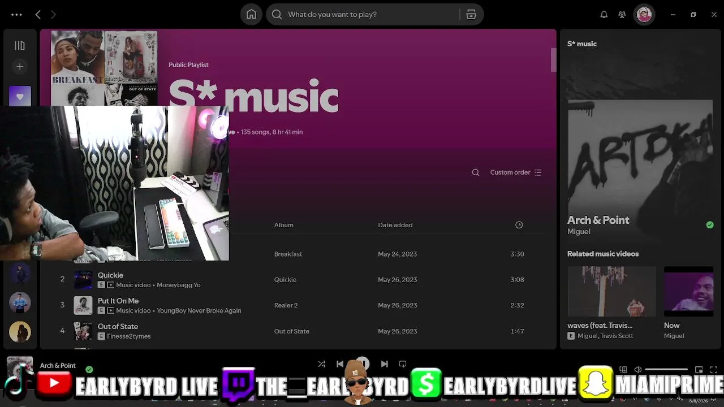Click the 1:47 duration of Out of State
Screen dimensions: 724x407
click(517, 331)
